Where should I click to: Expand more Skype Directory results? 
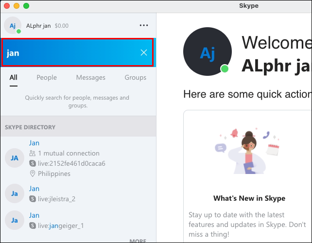coord(138,240)
